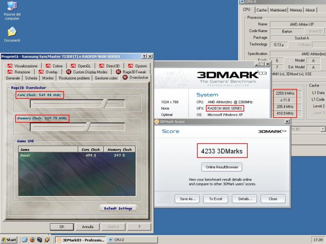The height and width of the screenshot is (244, 326).
Task: Click Annulla to cancel dialog
Action: coord(88,227)
